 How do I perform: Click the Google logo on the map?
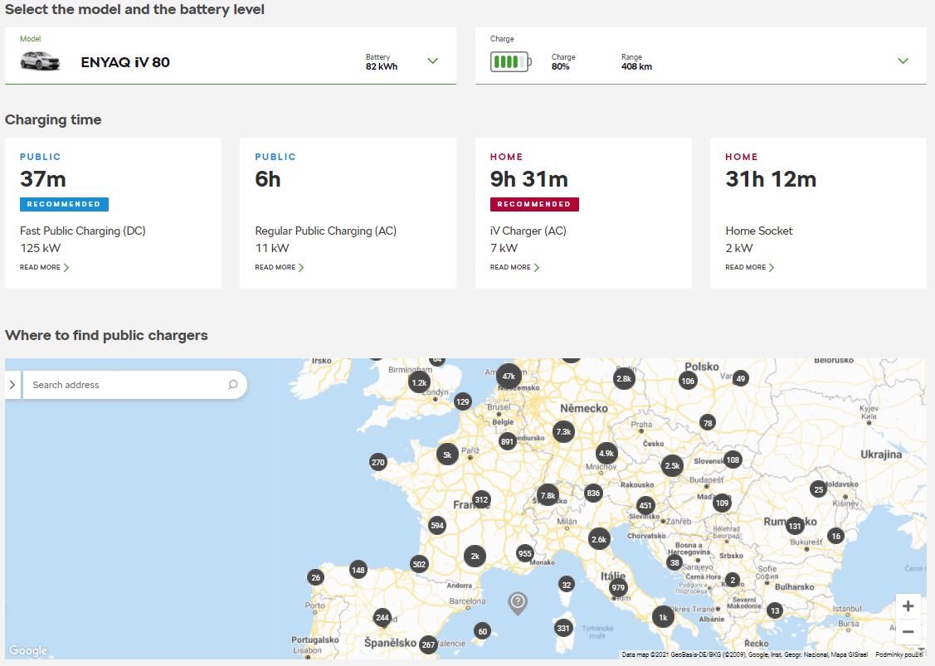(x=28, y=650)
